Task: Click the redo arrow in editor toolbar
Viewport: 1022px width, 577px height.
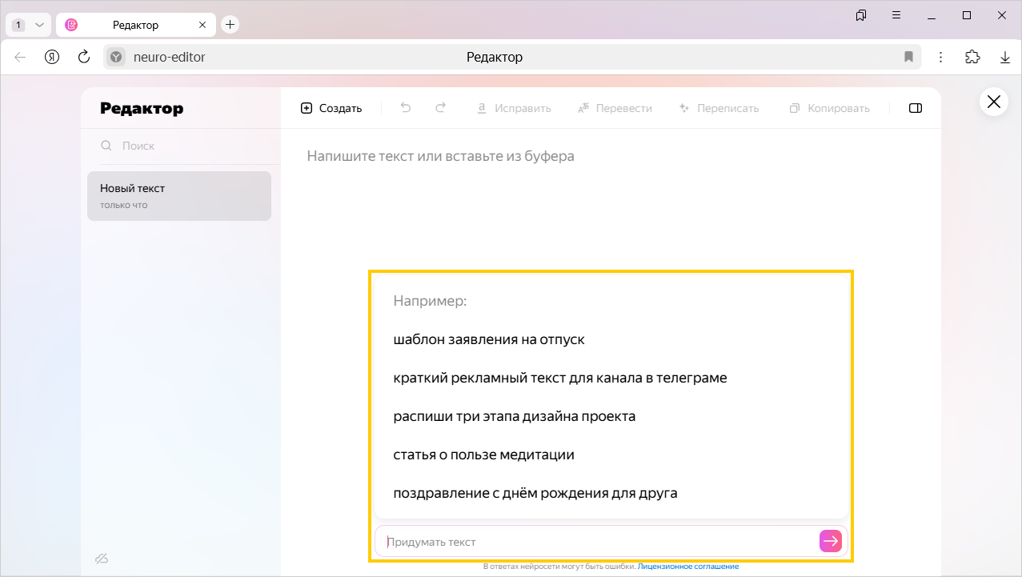Action: [x=440, y=108]
